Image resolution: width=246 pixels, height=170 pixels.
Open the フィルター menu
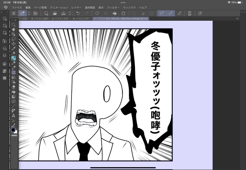click(113, 8)
